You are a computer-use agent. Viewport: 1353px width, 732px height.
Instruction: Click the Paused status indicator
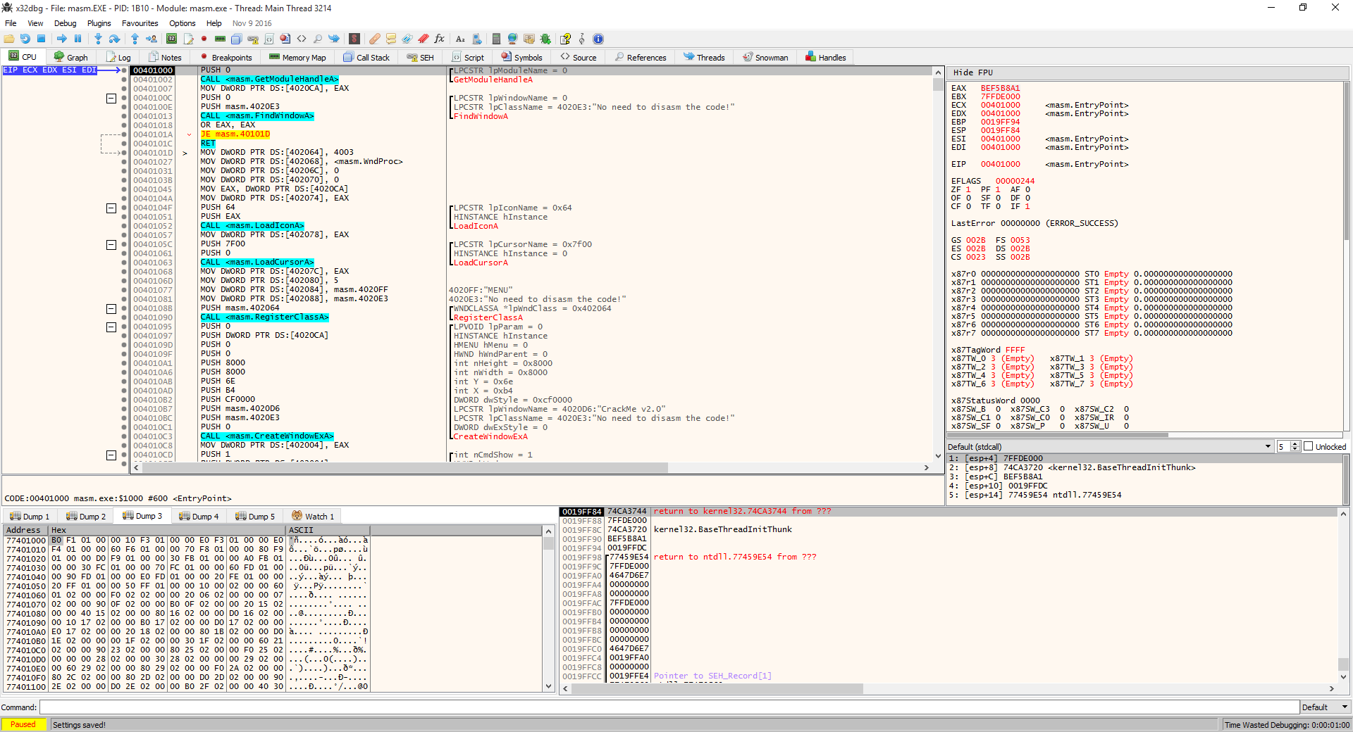pyautogui.click(x=23, y=724)
